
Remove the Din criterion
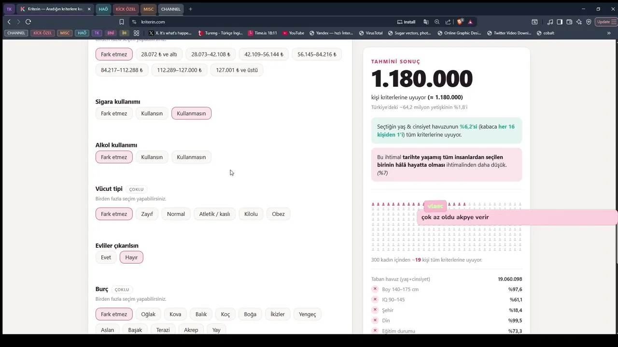coord(375,320)
